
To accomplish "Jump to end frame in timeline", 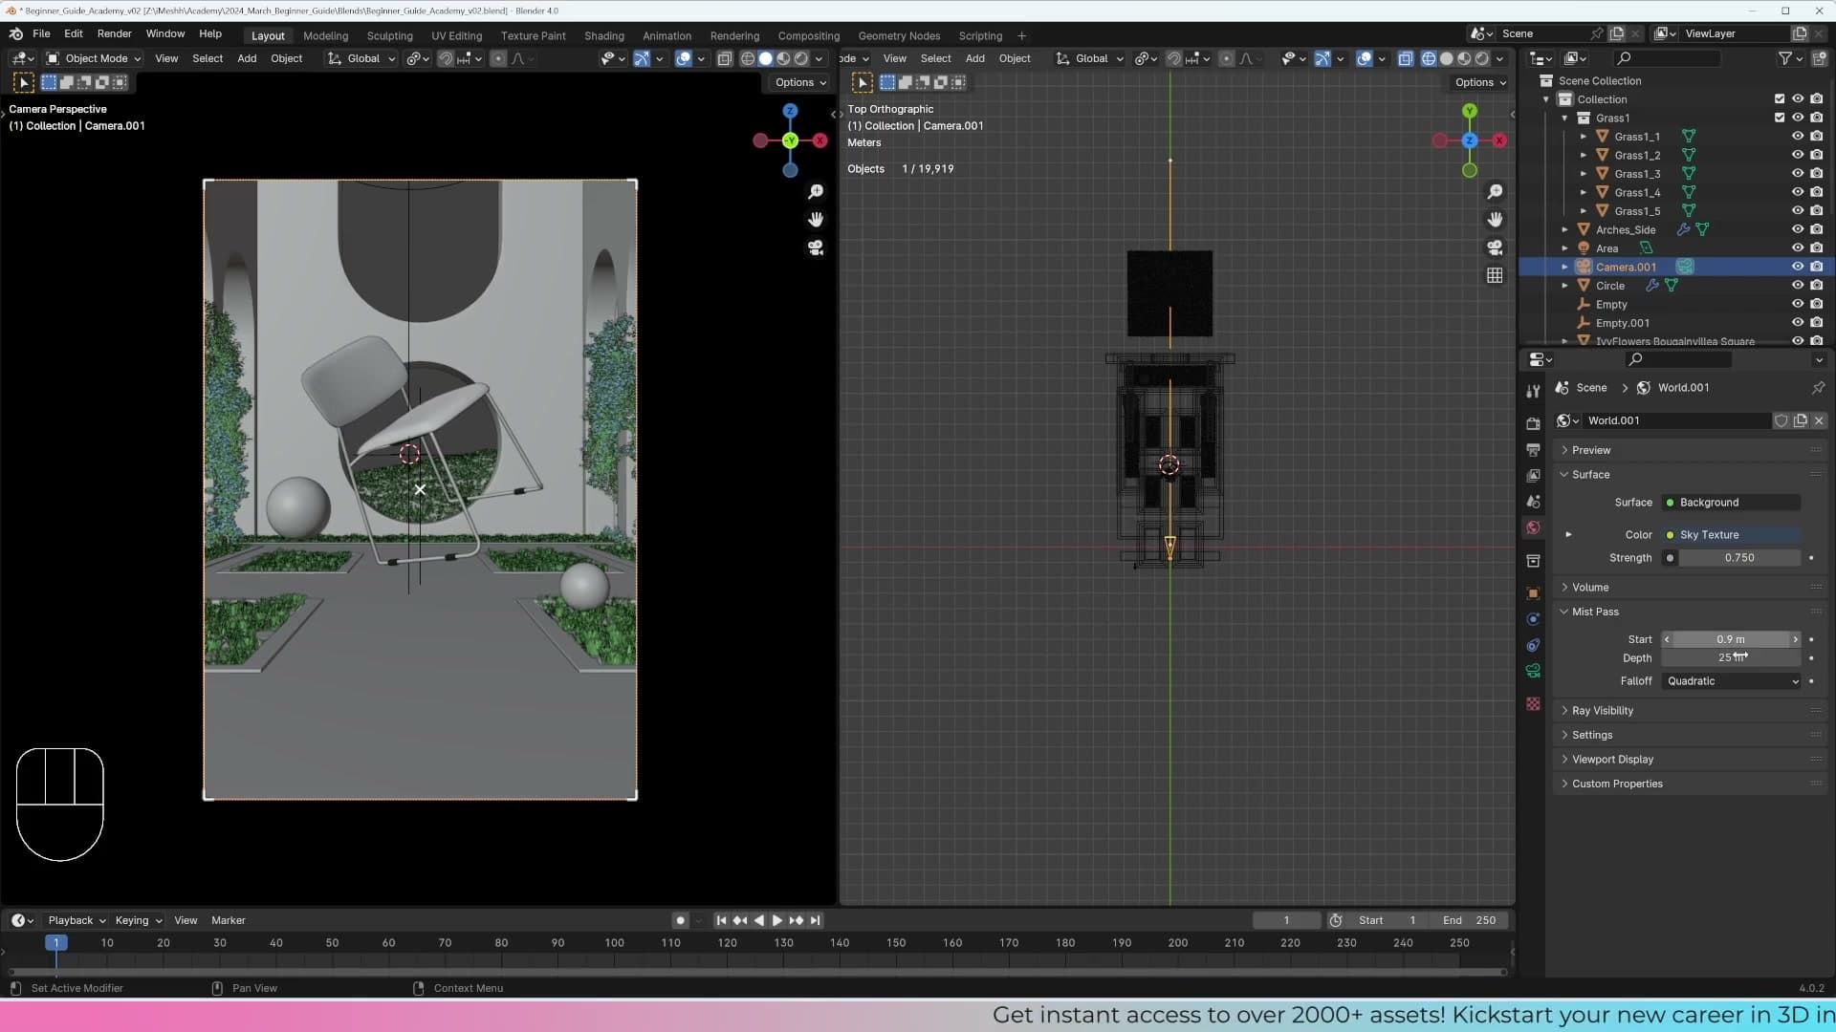I will pos(815,920).
